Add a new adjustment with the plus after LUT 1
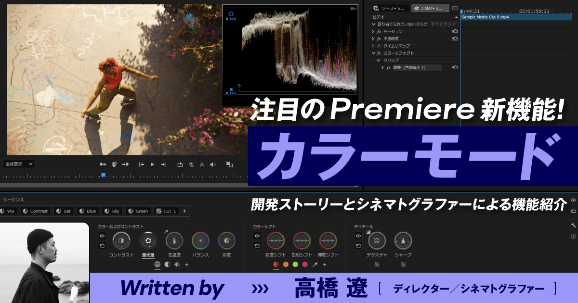This screenshot has height=303, width=578. coord(184,211)
